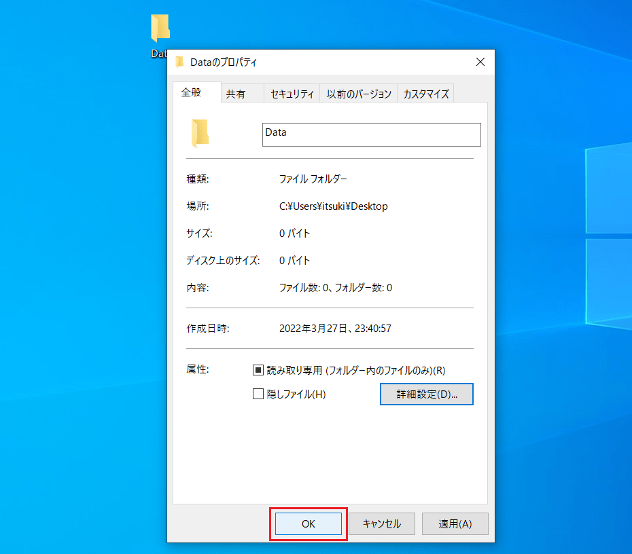Click the 内容: label

click(x=198, y=288)
